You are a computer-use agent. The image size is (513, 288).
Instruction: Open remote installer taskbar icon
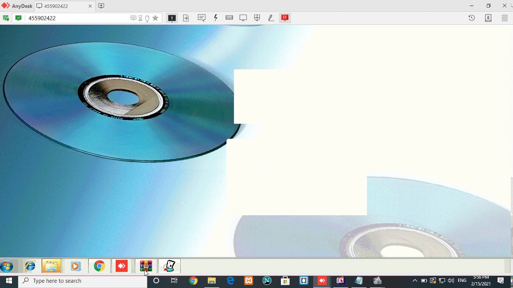(170, 266)
